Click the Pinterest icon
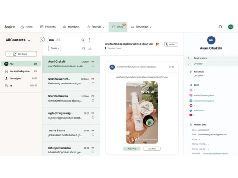This screenshot has width=238, height=178. (x=191, y=105)
